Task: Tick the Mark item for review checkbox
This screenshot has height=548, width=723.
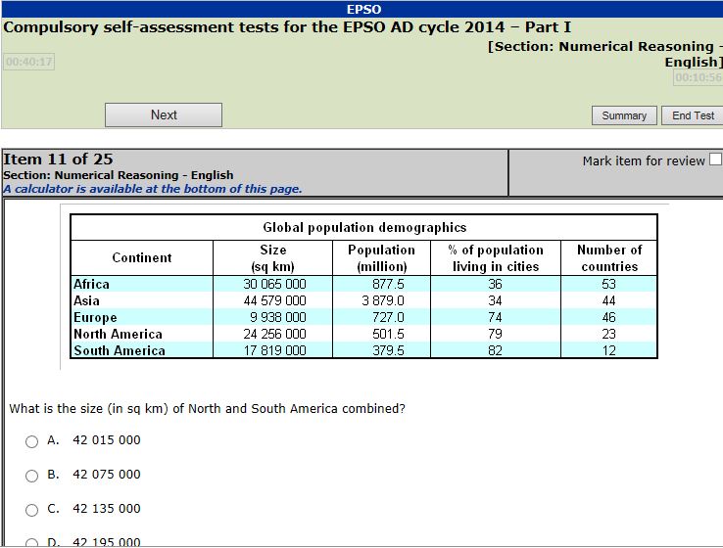Action: [715, 160]
